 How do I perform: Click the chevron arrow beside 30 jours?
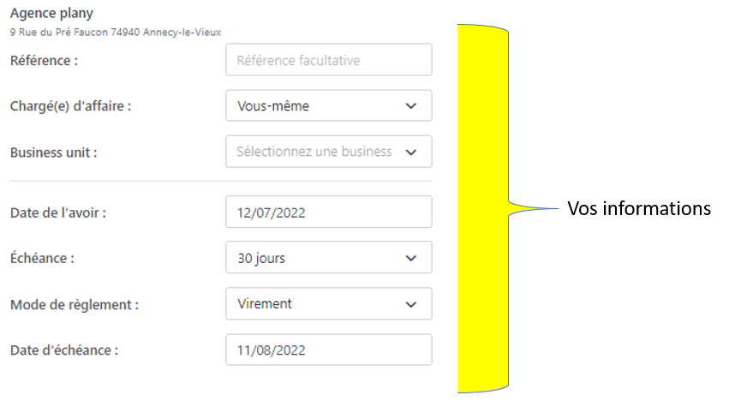tap(411, 258)
